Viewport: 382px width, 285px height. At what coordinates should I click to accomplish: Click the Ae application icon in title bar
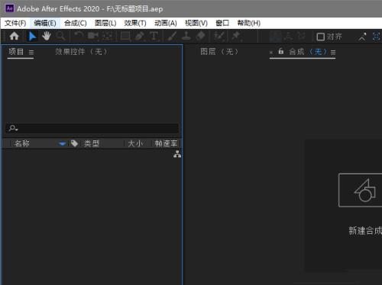[10, 8]
